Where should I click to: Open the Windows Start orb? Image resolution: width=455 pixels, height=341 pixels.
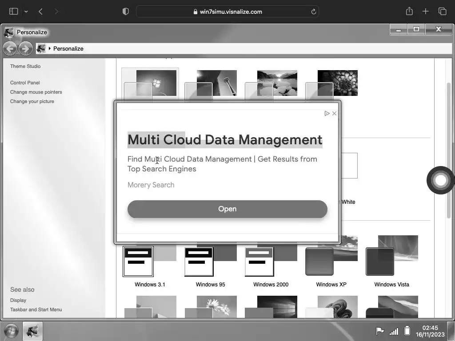tap(11, 331)
